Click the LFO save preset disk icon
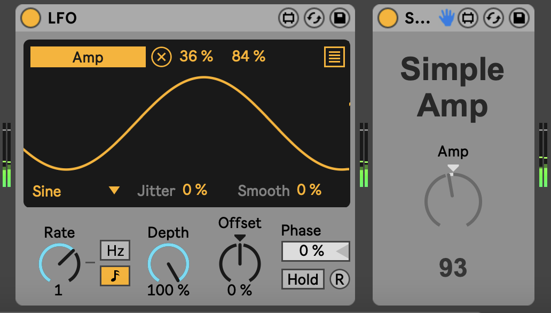551x313 pixels. pos(340,18)
